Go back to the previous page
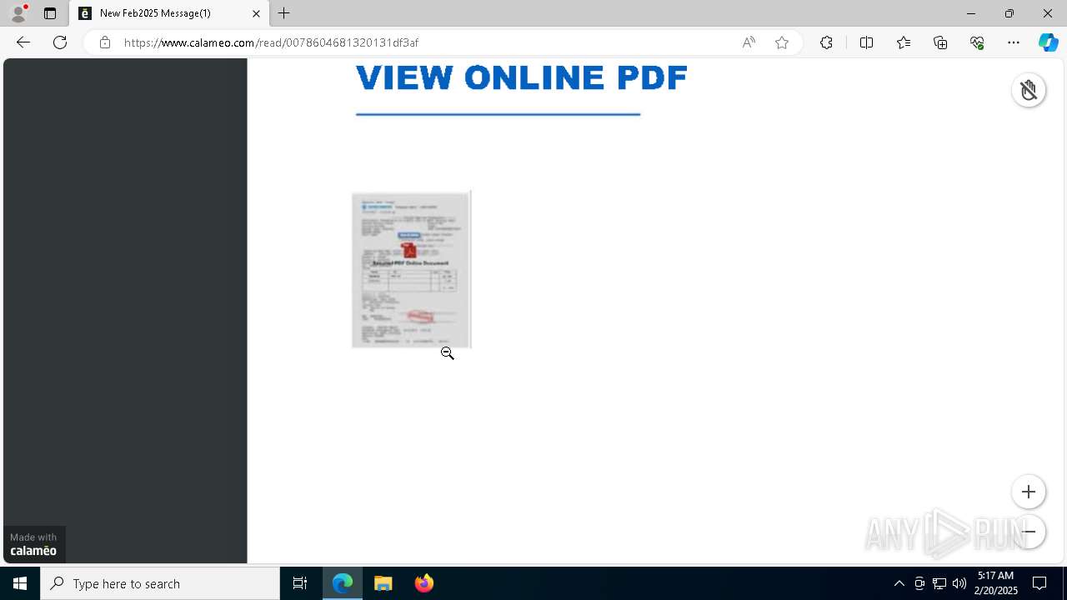This screenshot has width=1067, height=600. (x=23, y=42)
